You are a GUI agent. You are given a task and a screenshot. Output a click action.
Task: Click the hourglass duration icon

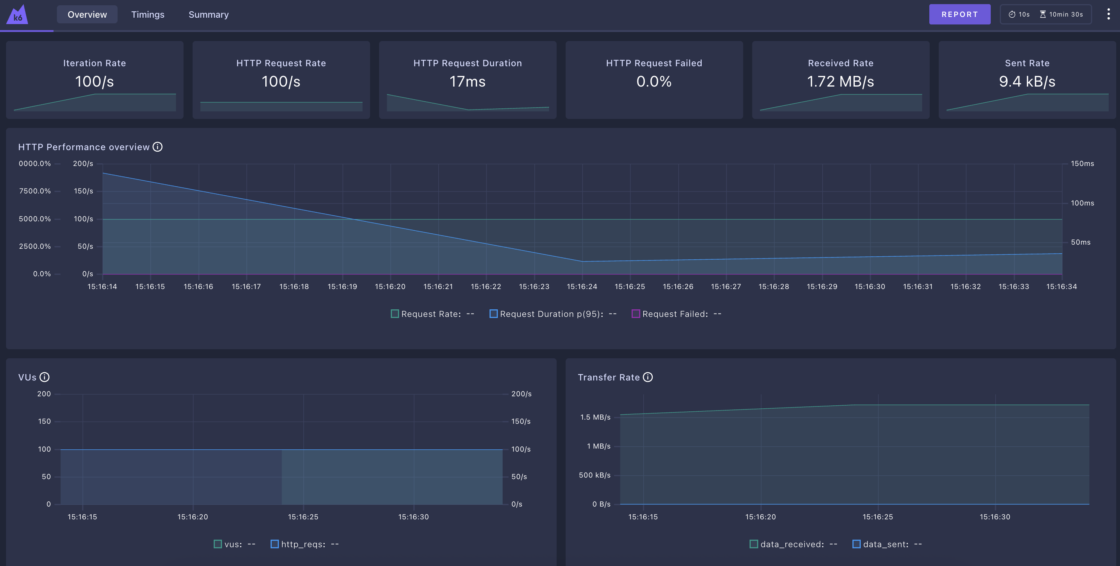[1043, 14]
